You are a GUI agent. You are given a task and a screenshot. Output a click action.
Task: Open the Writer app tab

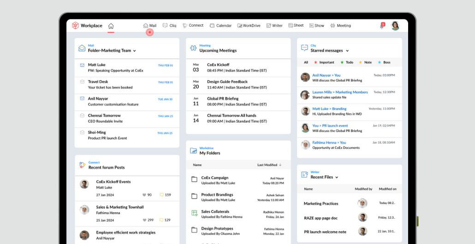[274, 26]
